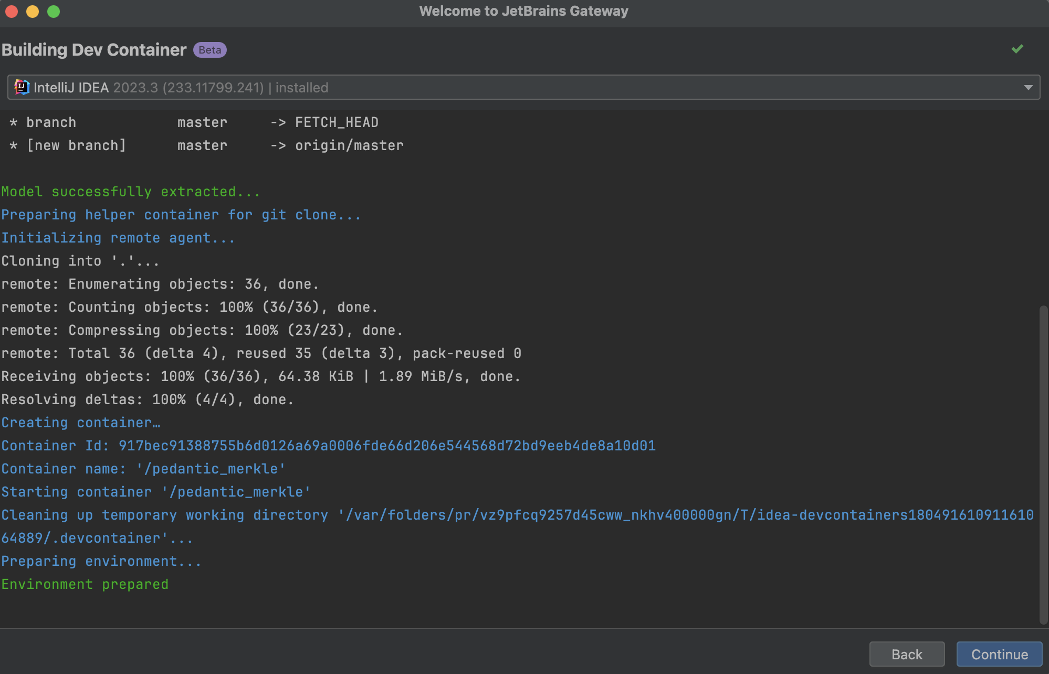Click the yellow minimize window button
This screenshot has height=674, width=1049.
tap(33, 11)
